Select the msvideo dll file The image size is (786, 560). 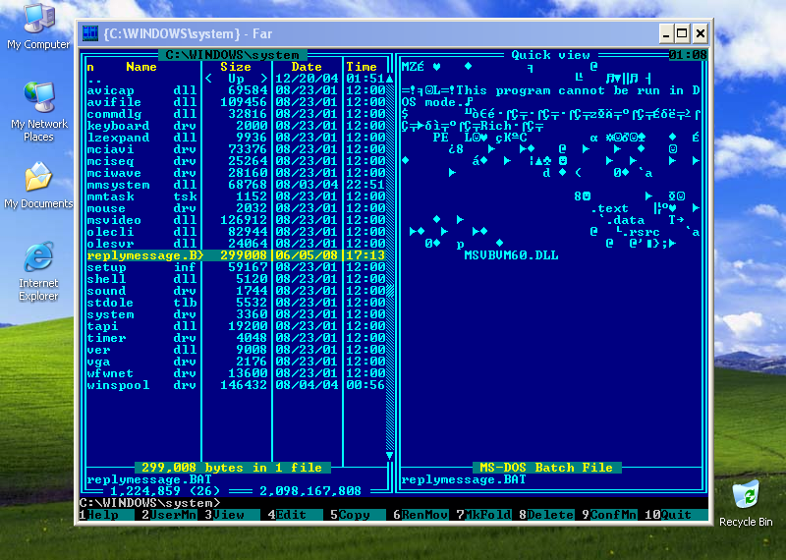[236, 220]
